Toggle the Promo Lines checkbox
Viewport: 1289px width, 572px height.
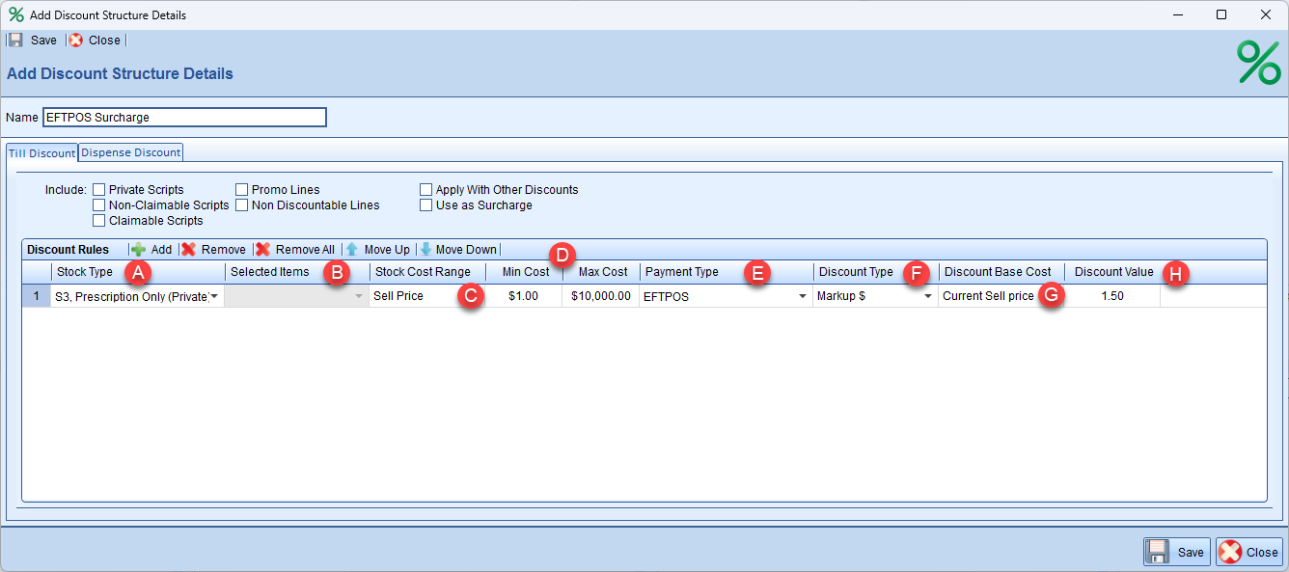[242, 190]
